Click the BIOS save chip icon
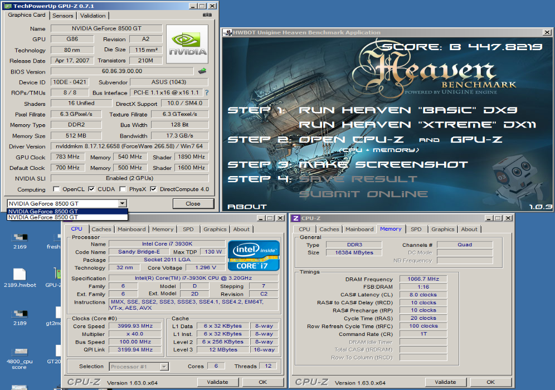 (x=202, y=71)
